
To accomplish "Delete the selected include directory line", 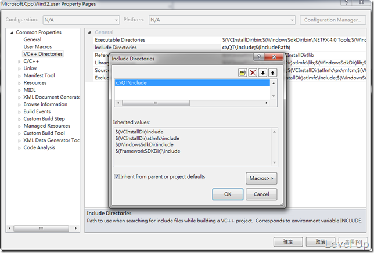I will [253, 73].
